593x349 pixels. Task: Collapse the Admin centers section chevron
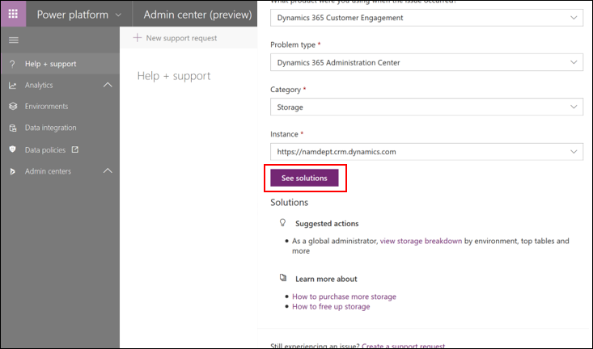tap(108, 171)
